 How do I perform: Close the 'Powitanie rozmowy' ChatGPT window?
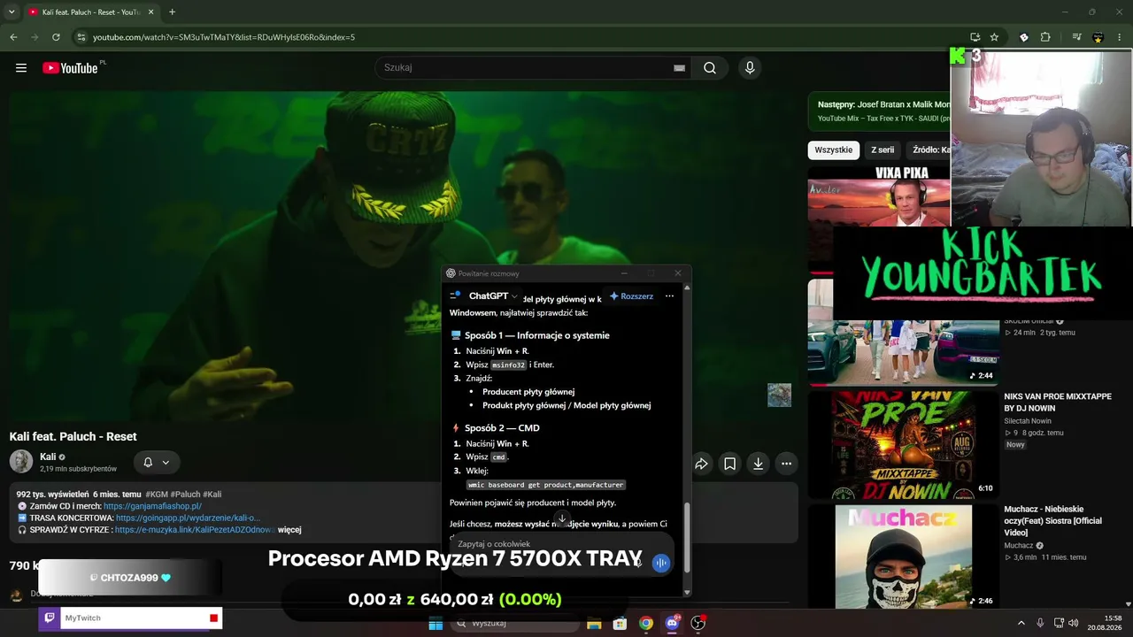pos(678,273)
